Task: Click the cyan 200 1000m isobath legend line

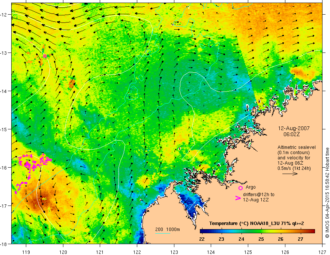Action: click(163, 233)
